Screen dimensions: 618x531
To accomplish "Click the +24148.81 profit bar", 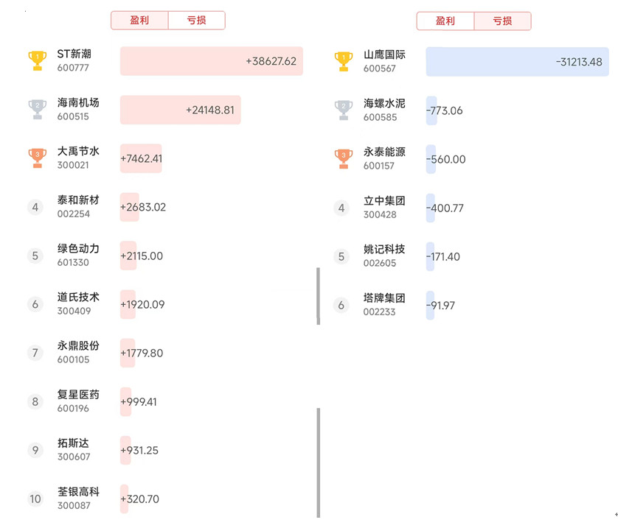I will tap(180, 110).
